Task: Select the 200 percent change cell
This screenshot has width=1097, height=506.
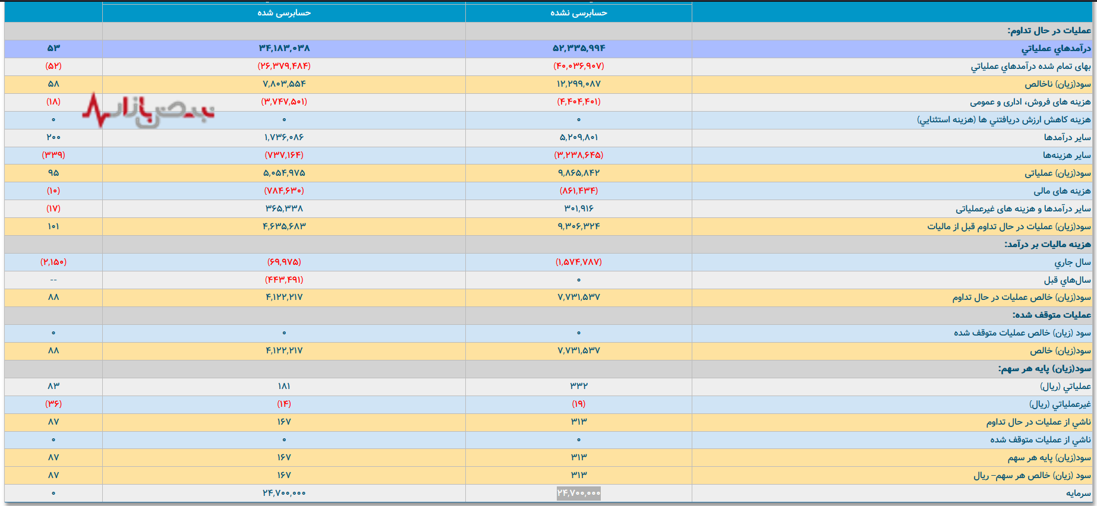Action: (53, 137)
